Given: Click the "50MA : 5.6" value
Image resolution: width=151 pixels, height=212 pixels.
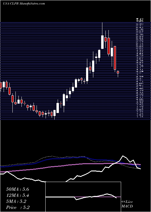Looking at the screenshot, I should point(18,189).
